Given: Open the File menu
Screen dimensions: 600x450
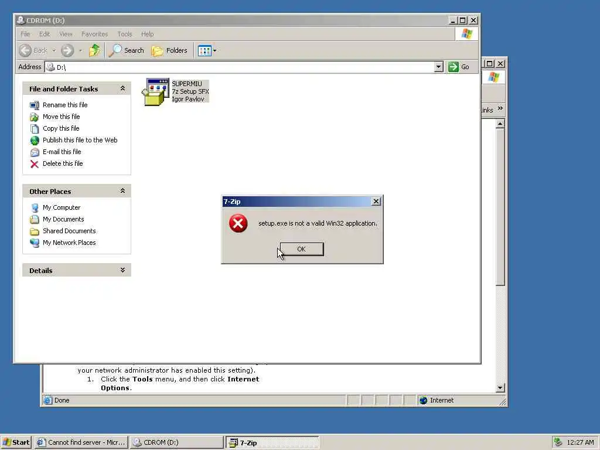Looking at the screenshot, I should tap(25, 34).
